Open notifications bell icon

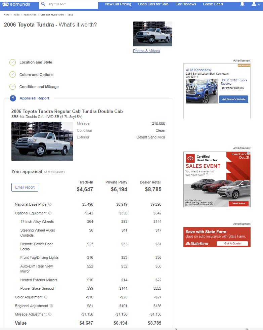tap(242, 4)
